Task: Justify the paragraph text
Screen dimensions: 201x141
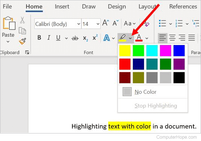Action: (x=192, y=38)
